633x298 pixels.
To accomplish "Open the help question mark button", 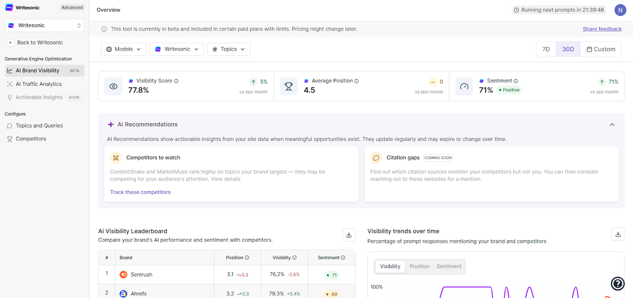I will pos(618,284).
